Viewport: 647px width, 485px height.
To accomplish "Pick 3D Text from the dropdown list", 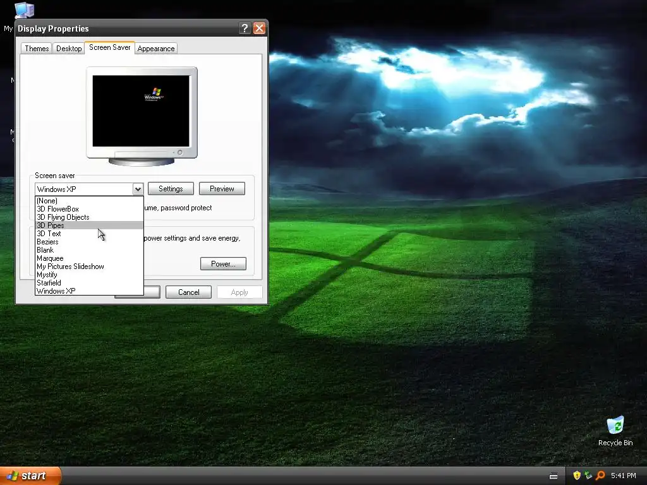I will 89,234.
